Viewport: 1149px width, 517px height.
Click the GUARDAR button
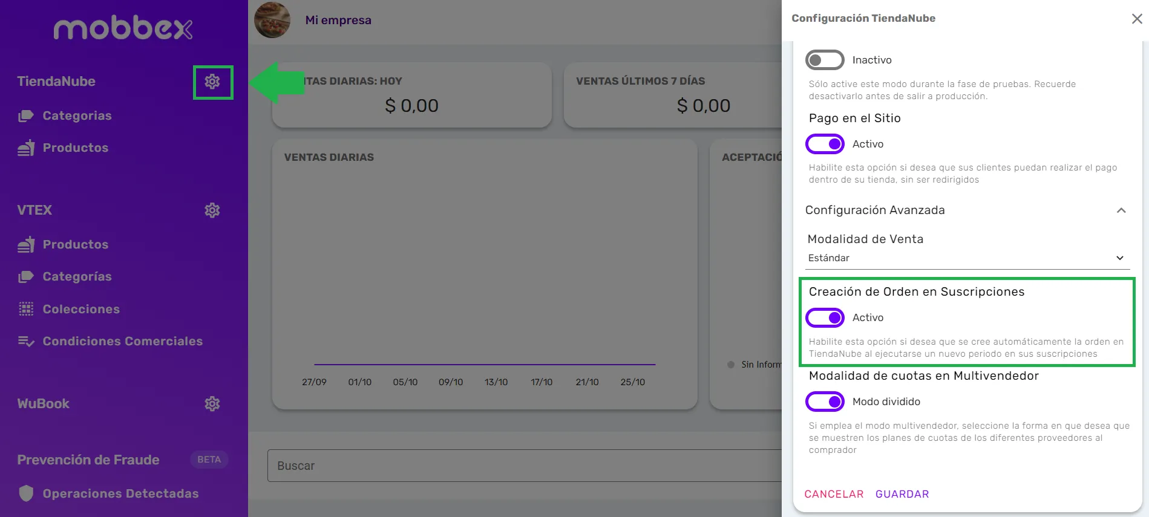(902, 494)
